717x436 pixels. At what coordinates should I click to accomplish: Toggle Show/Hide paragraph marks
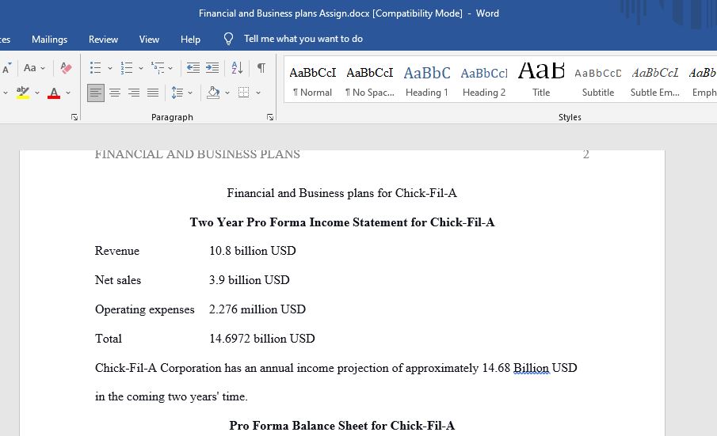coord(261,68)
